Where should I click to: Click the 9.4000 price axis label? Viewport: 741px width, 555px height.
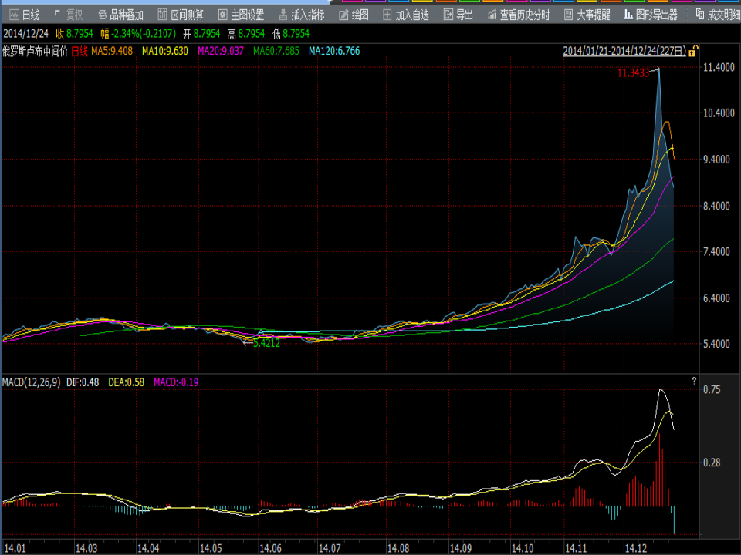point(716,160)
